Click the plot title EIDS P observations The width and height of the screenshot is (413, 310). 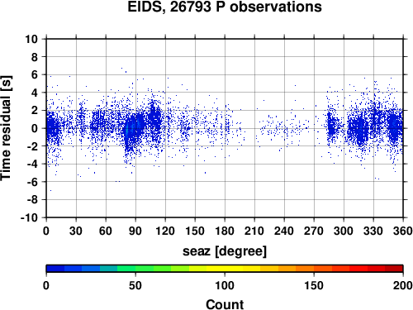225,7
